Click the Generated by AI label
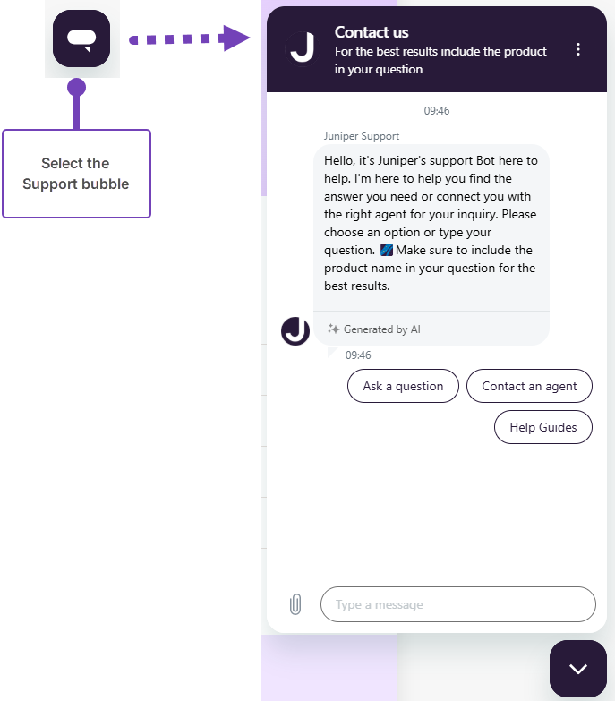 [x=381, y=329]
